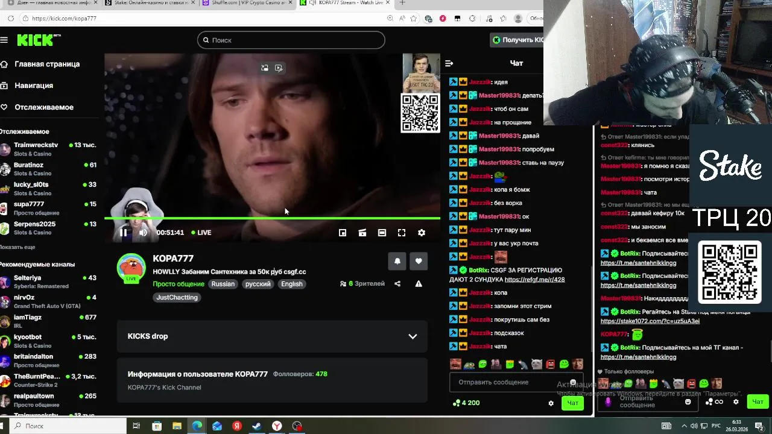
Task: Click the Просто общение category link
Action: coord(179,284)
